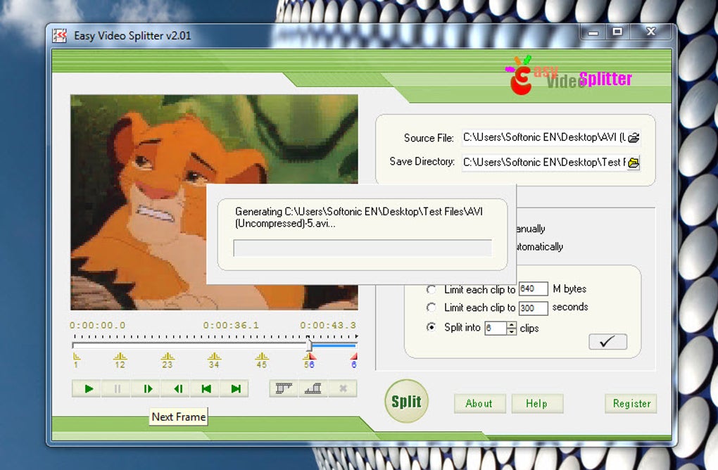Viewport: 718px width, 470px height.
Task: Click the Source File path field
Action: coord(544,137)
